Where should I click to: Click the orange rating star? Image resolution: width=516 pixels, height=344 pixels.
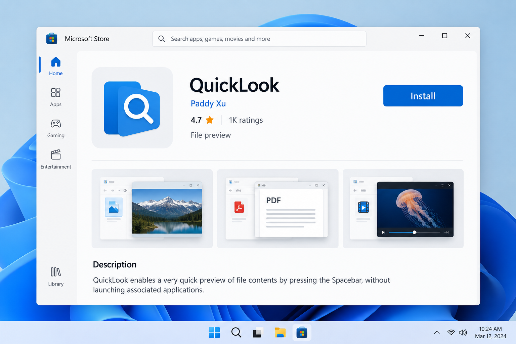pos(210,120)
